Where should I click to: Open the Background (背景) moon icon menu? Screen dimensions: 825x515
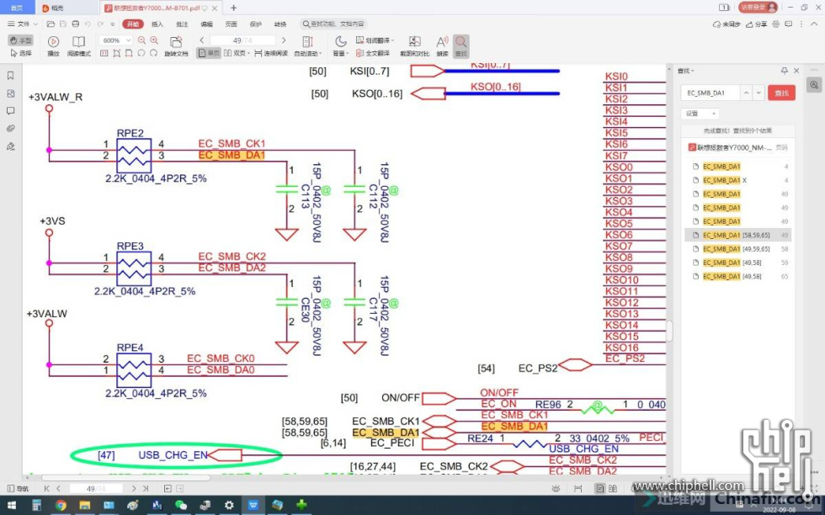(x=340, y=45)
